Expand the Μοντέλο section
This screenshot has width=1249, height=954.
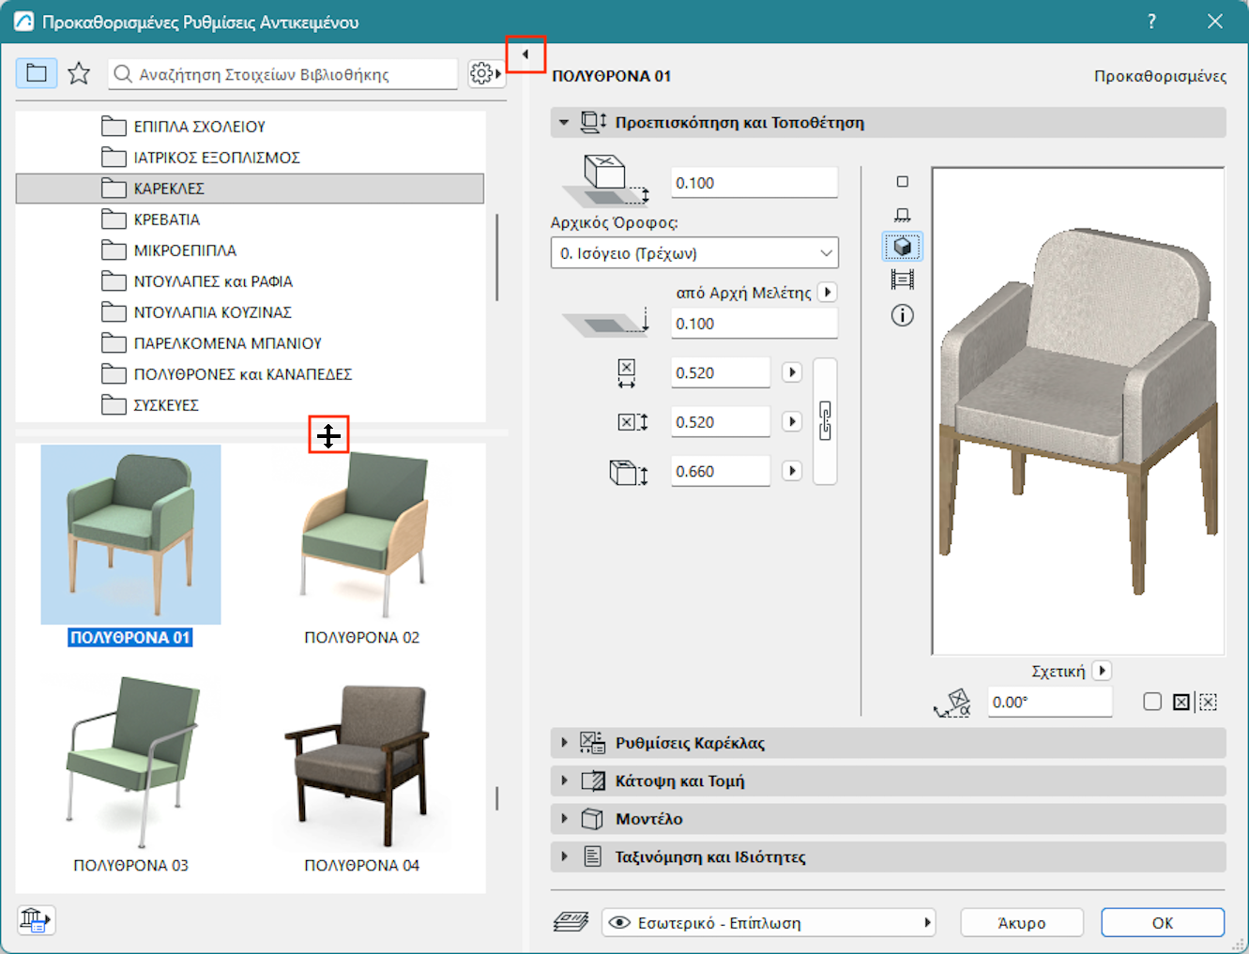click(648, 819)
